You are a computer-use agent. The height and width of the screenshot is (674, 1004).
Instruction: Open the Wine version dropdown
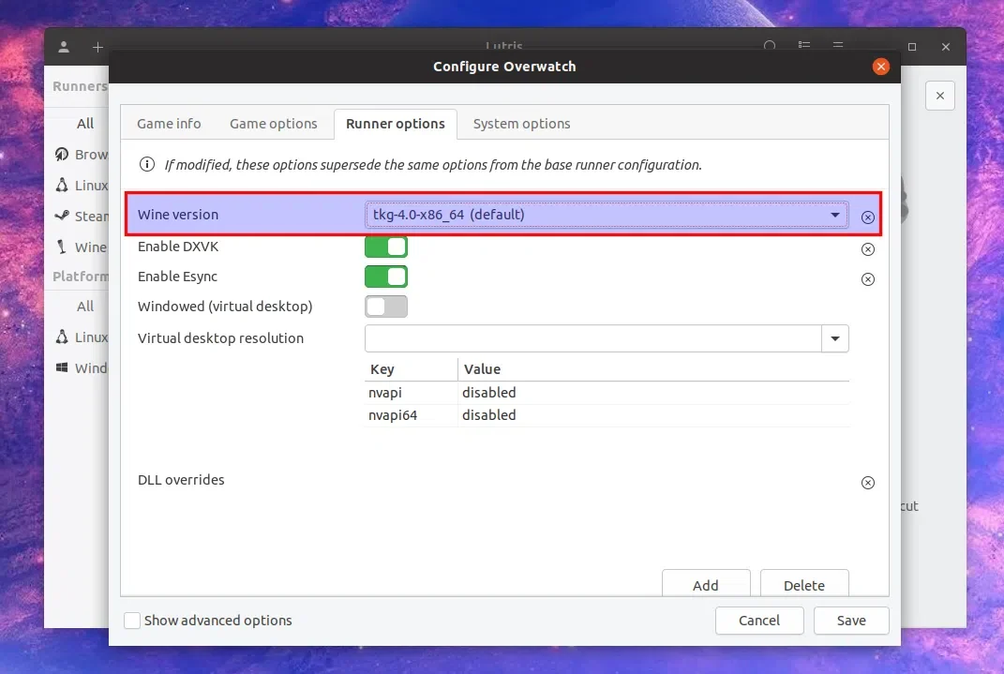607,215
